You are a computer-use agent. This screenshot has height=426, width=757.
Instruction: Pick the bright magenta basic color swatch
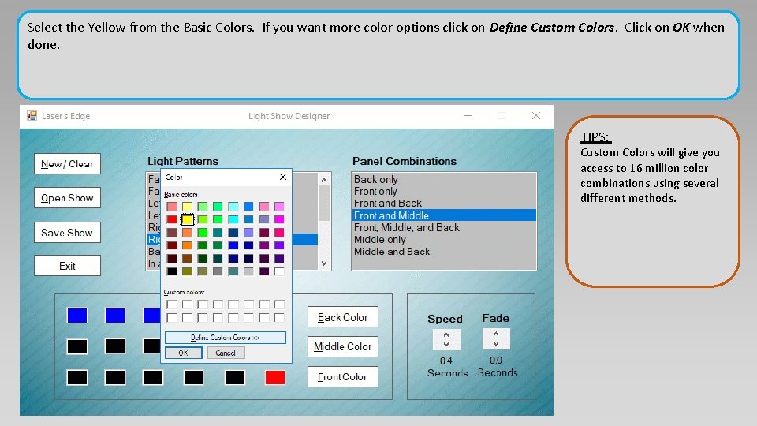pos(279,220)
